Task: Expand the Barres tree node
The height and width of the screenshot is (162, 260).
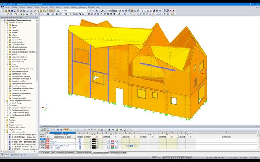Action: pos(7,64)
